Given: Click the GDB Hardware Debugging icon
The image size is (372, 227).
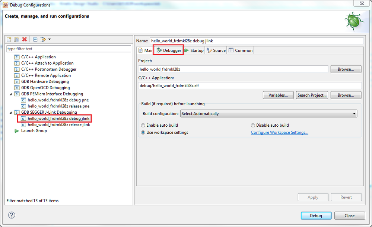Looking at the screenshot, I should (x=17, y=82).
